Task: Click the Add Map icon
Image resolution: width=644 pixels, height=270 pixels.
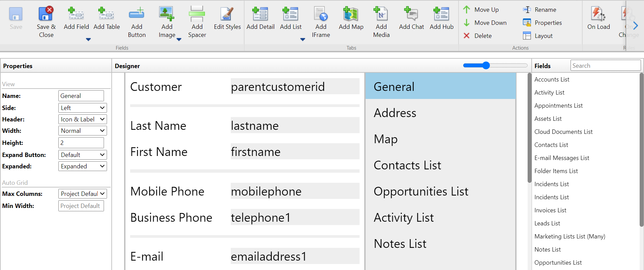Action: (351, 14)
